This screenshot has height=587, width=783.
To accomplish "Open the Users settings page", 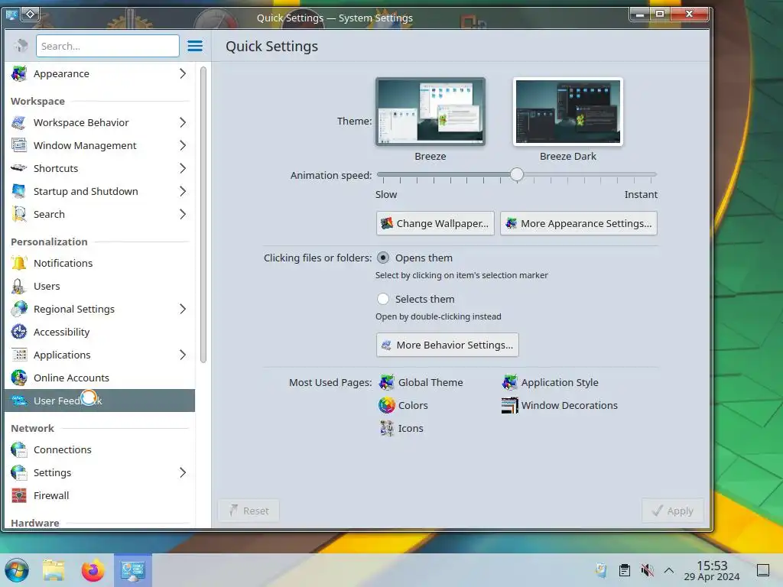I will coord(99,286).
